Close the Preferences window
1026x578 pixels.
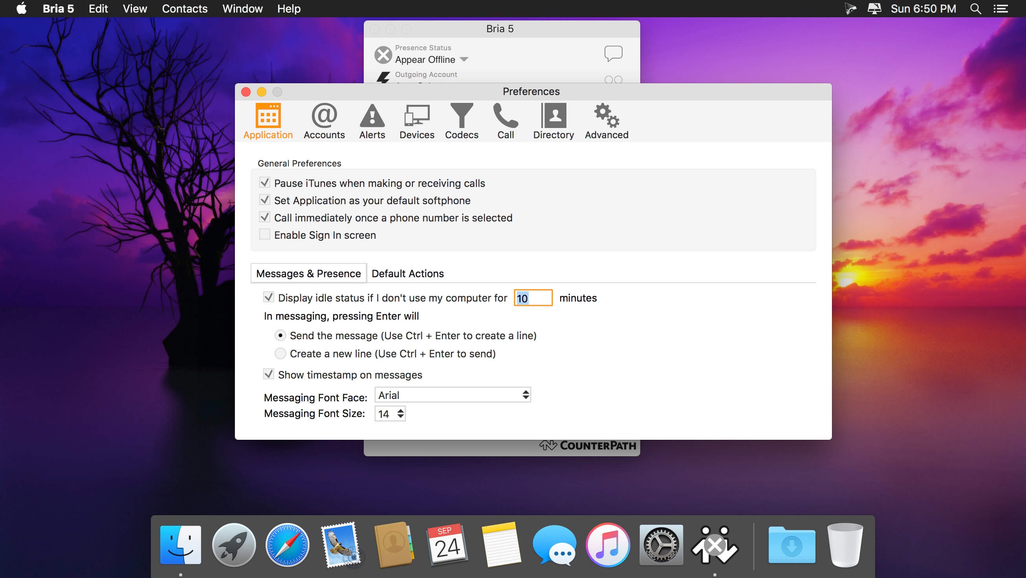pos(246,92)
